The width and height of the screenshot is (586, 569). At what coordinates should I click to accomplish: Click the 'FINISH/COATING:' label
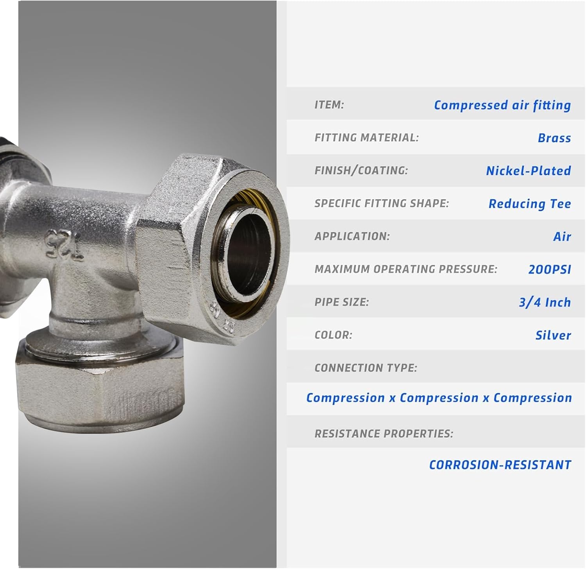(x=361, y=171)
